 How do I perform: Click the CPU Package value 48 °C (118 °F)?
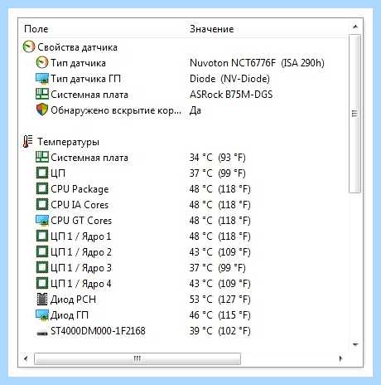pos(219,189)
